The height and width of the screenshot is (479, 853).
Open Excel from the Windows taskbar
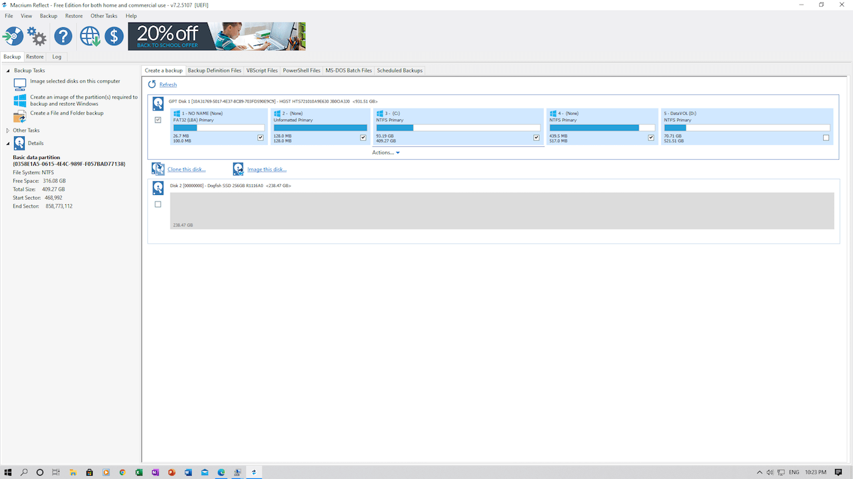(139, 472)
